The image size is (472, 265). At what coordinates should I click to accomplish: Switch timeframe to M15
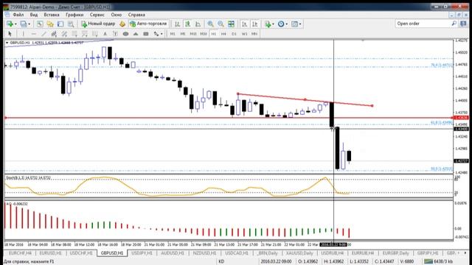(x=193, y=34)
